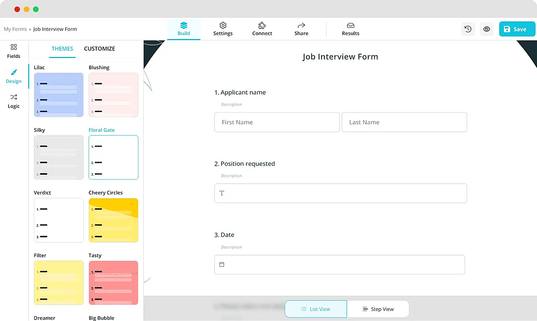537x321 pixels.
Task: Select the '1. Applicant name' question label
Action: pyautogui.click(x=240, y=92)
